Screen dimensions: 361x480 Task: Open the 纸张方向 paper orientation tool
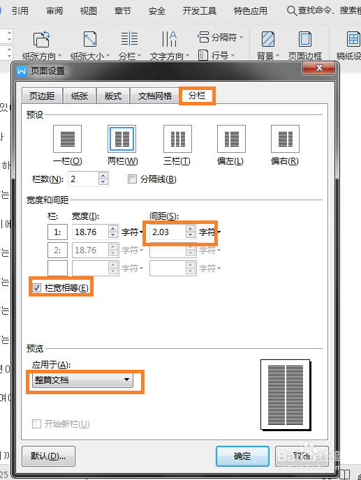click(42, 45)
